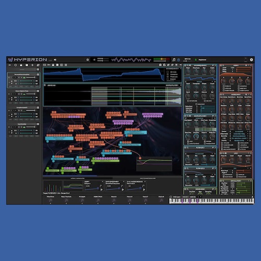Close the ADSR1 modulation slot

pyautogui.click(x=102, y=182)
